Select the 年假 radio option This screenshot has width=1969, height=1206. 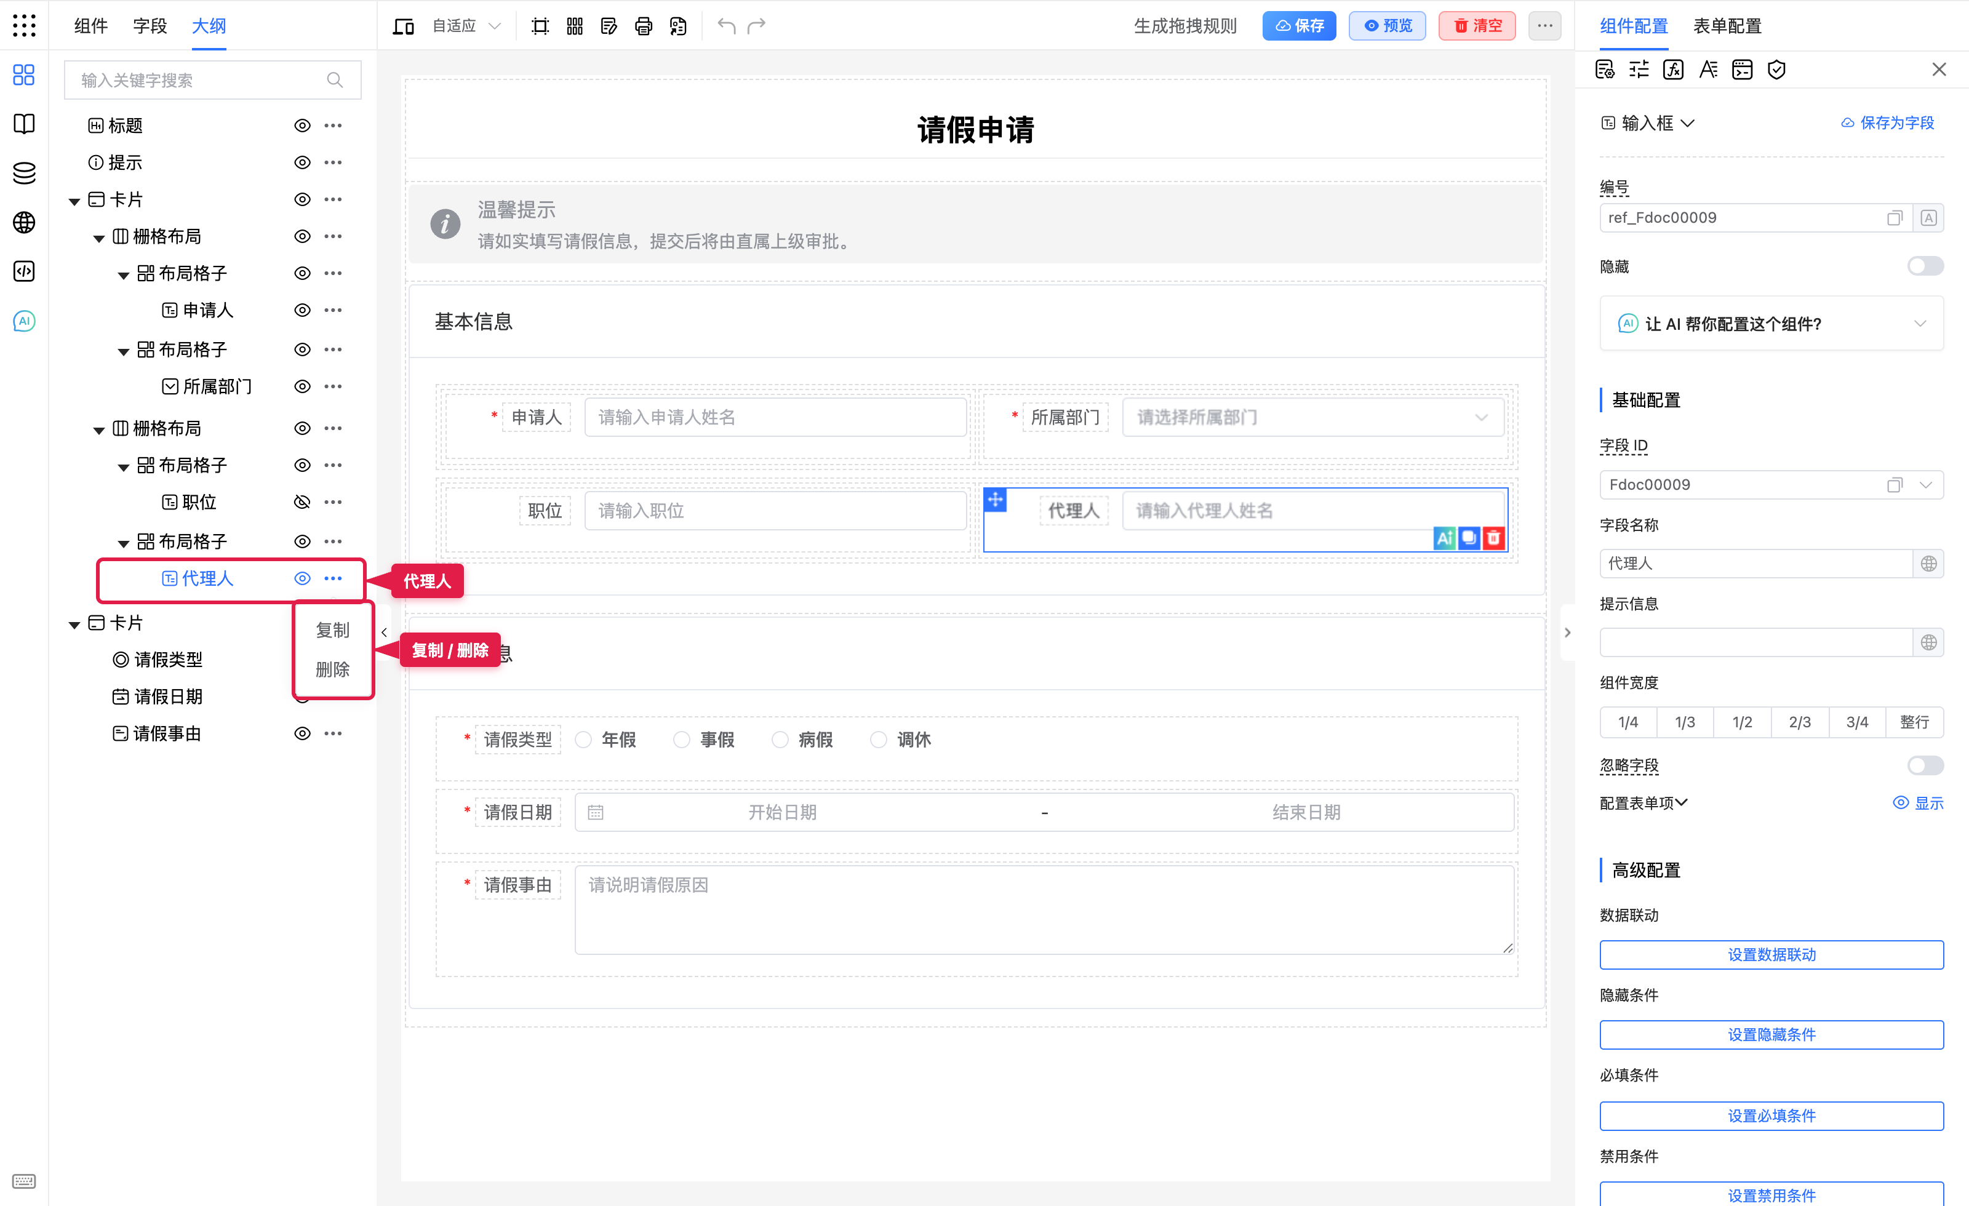[x=583, y=740]
